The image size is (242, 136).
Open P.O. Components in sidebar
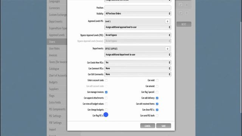coord(57,109)
